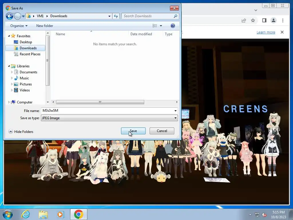Expand the Music library node
The height and width of the screenshot is (220, 293).
coord(12,78)
